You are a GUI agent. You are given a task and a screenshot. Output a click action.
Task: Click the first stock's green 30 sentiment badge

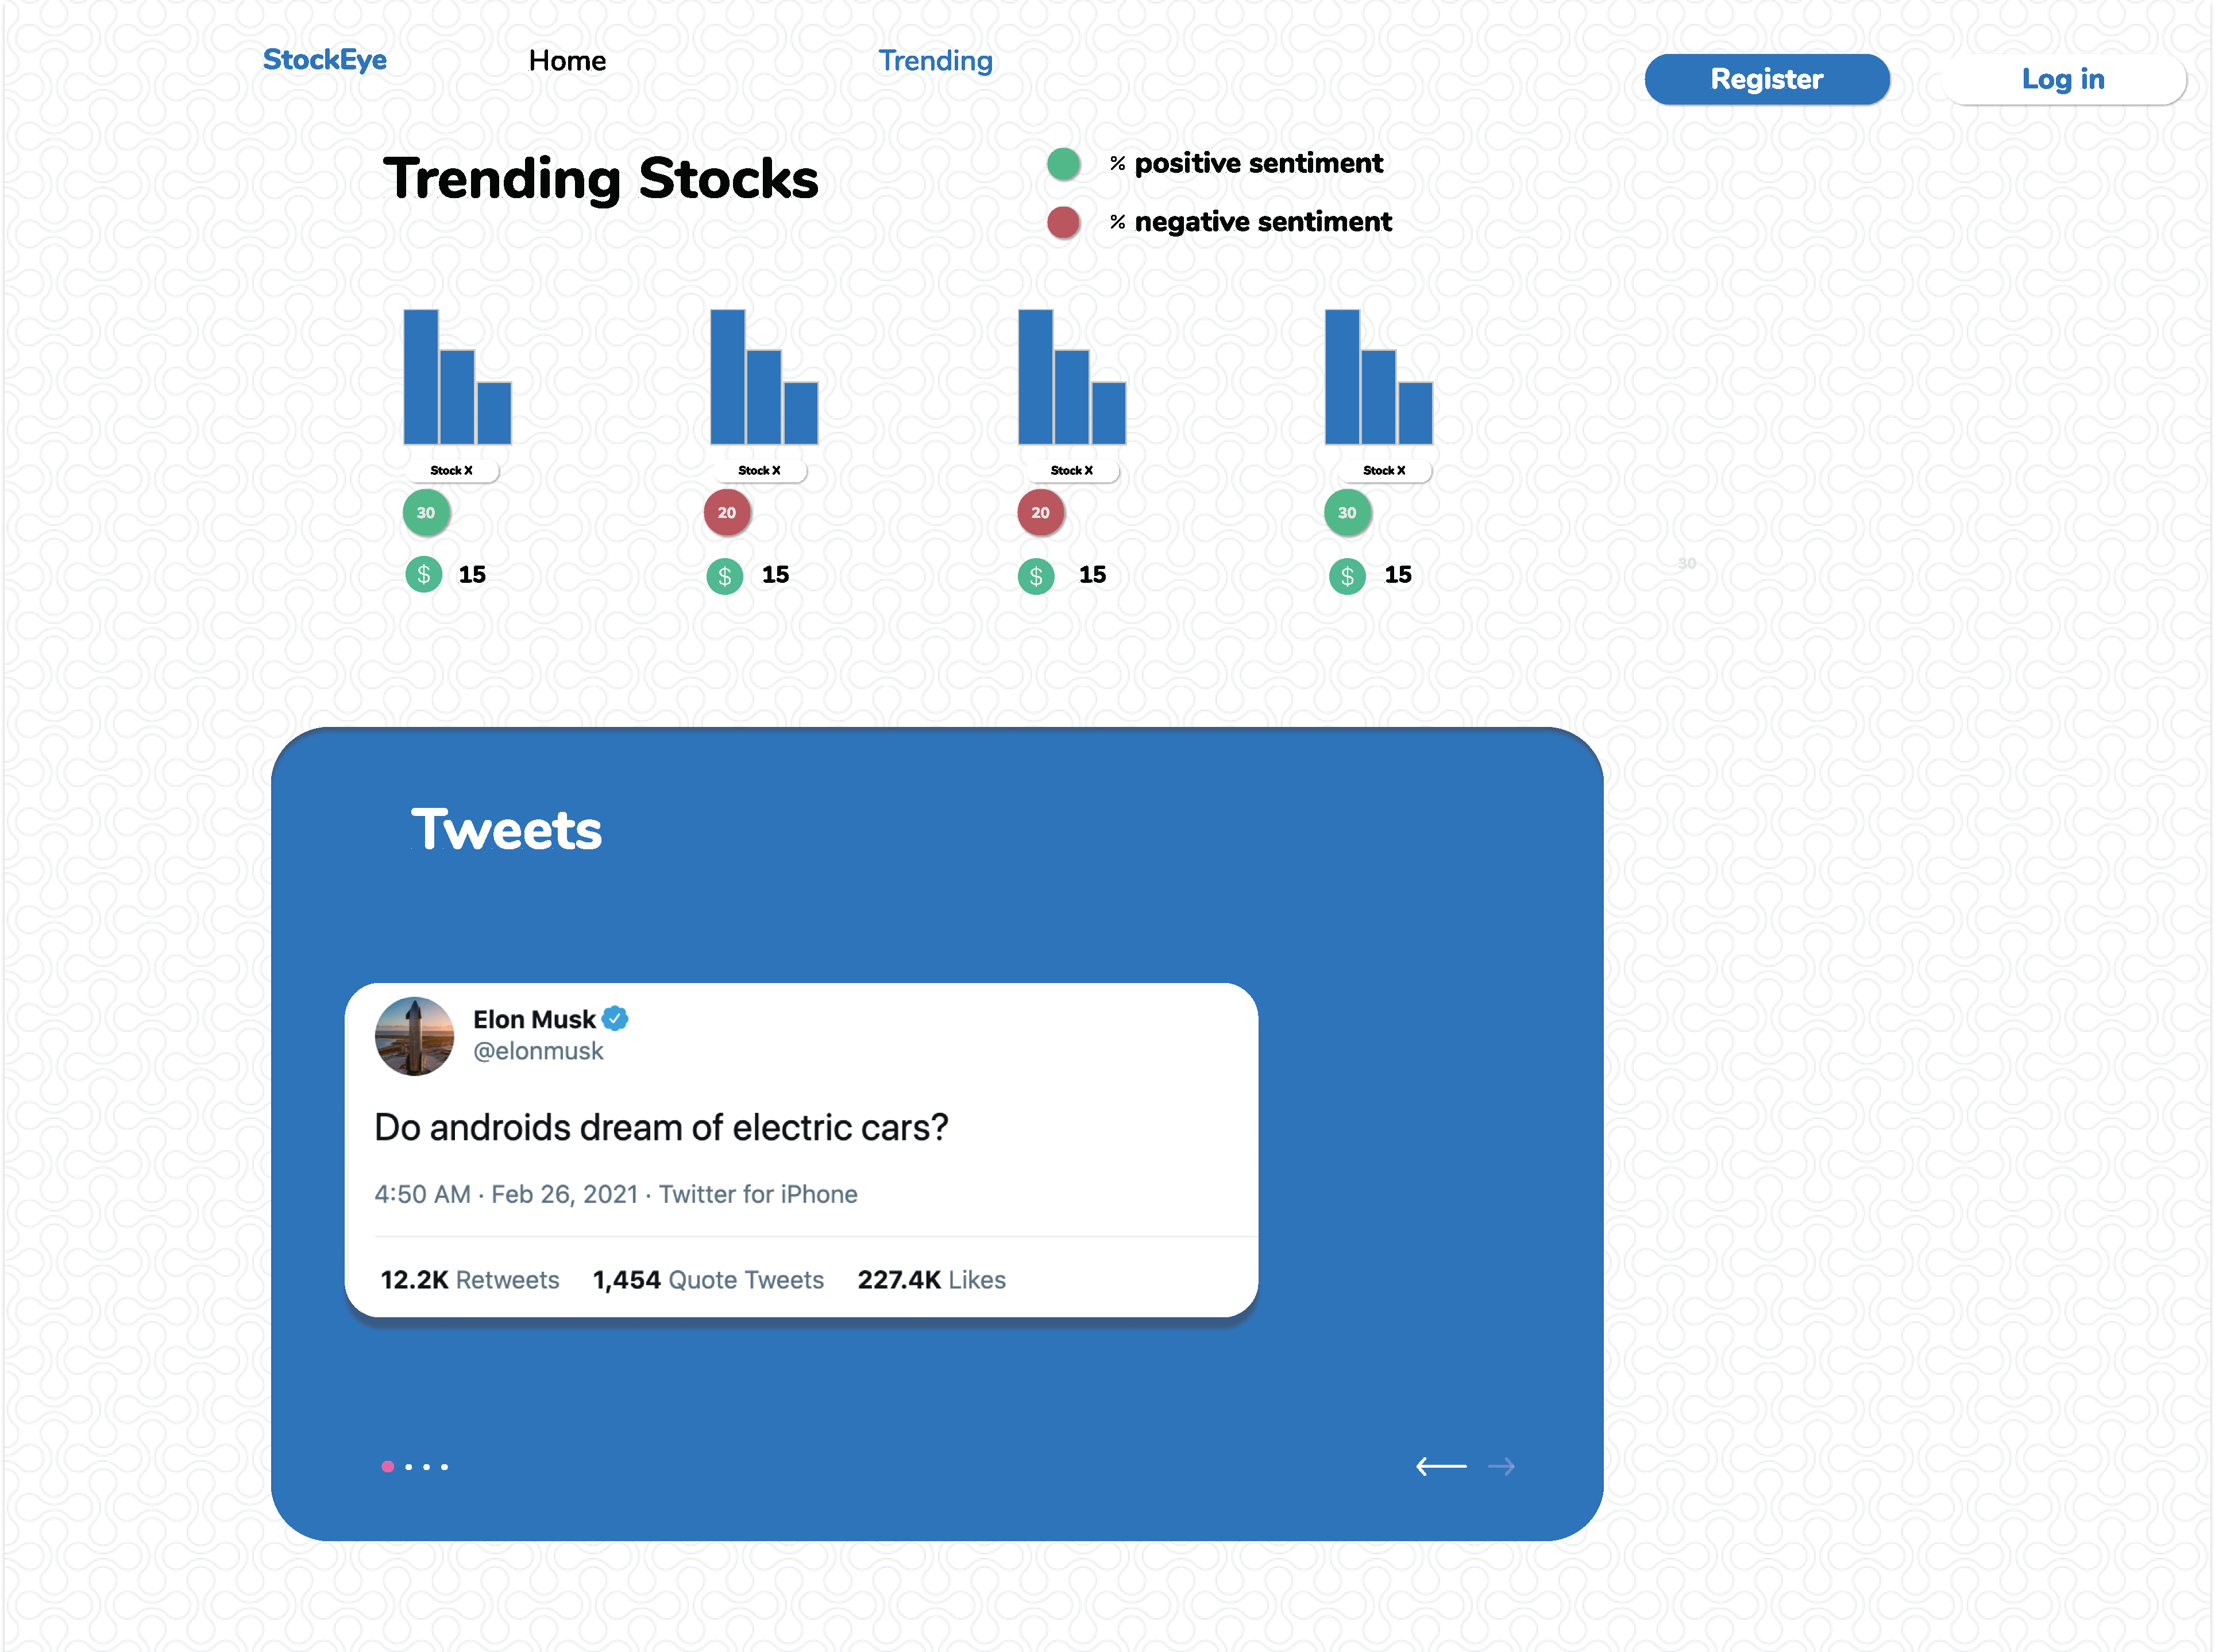[x=426, y=513]
